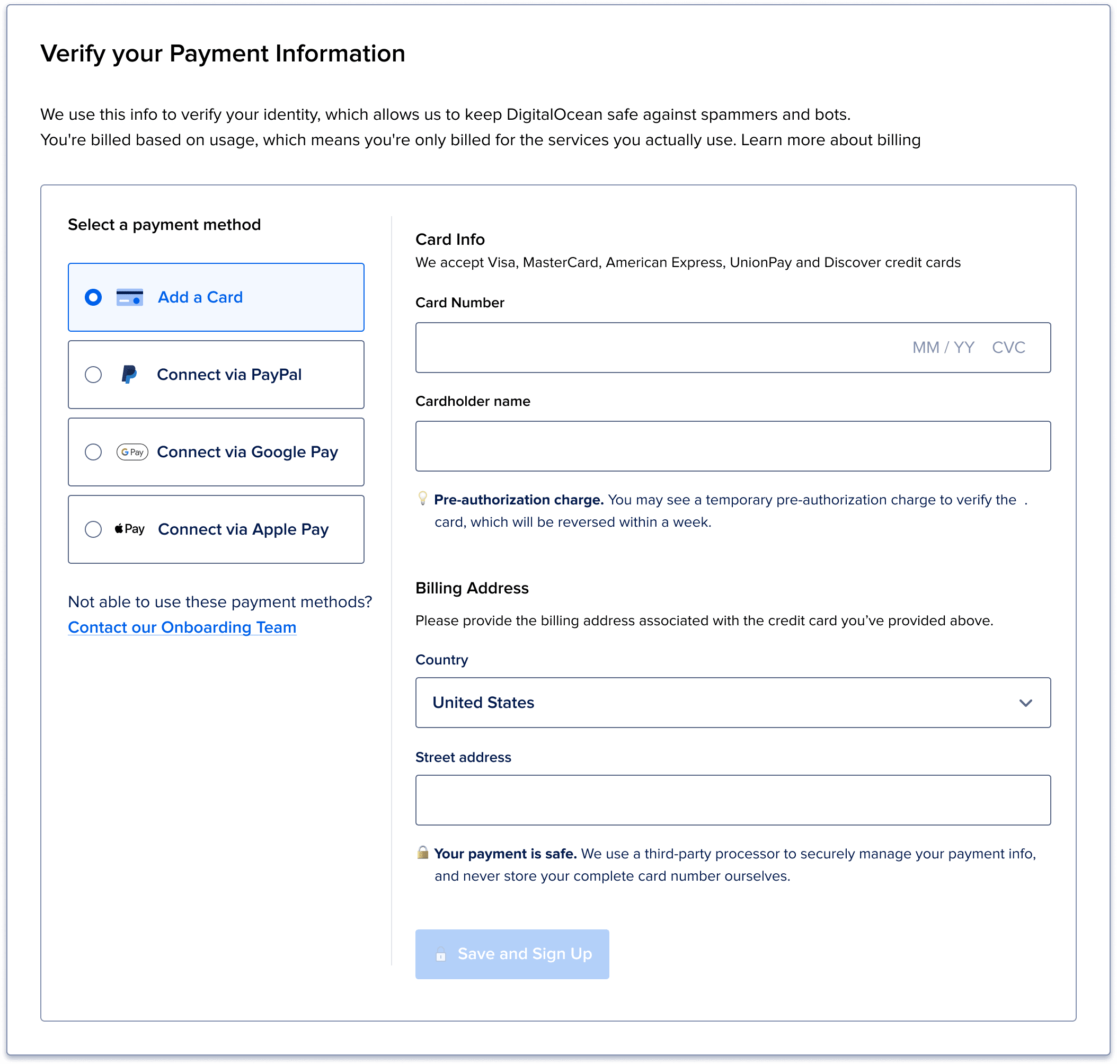
Task: Click the Google Pay logo icon
Action: [132, 452]
